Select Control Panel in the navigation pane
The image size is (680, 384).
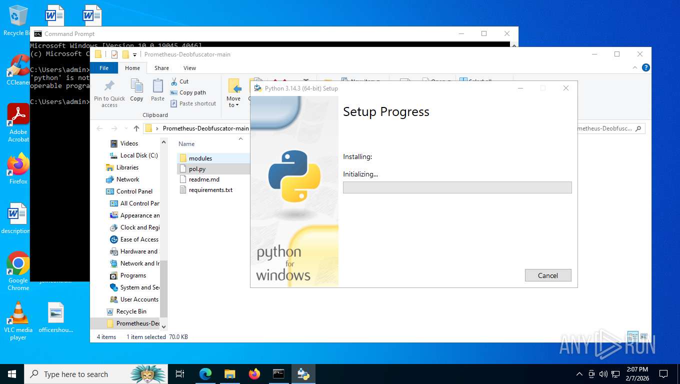click(x=134, y=191)
